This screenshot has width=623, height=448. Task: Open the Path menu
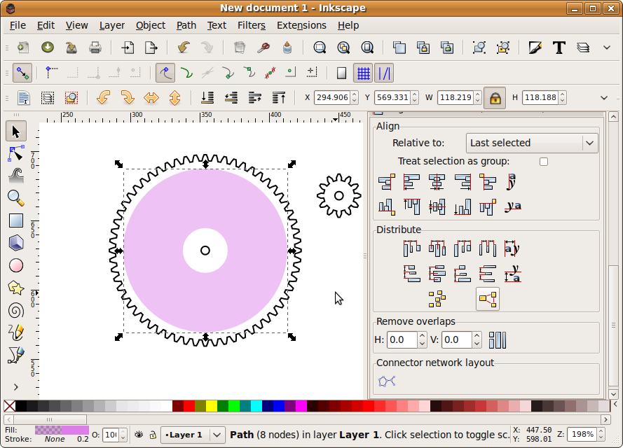click(186, 25)
